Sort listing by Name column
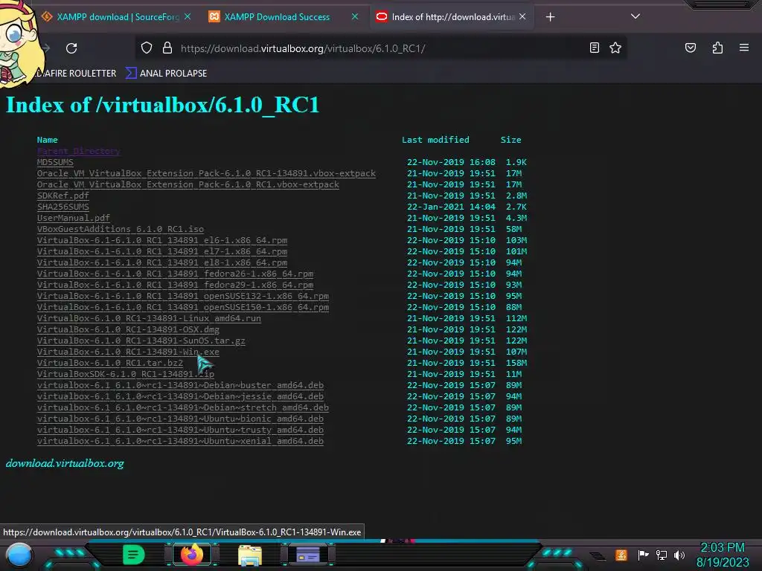The height and width of the screenshot is (571, 762). pos(47,140)
